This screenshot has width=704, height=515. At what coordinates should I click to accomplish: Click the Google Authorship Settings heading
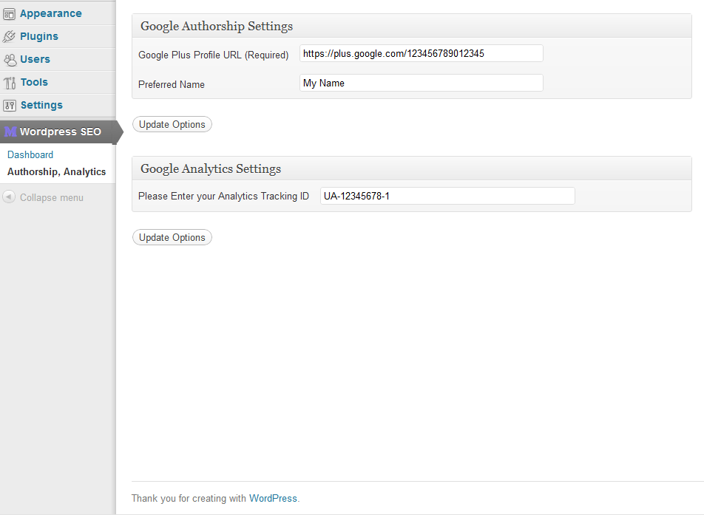pyautogui.click(x=217, y=26)
